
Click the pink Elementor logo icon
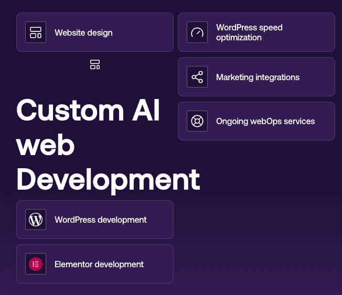click(x=36, y=264)
